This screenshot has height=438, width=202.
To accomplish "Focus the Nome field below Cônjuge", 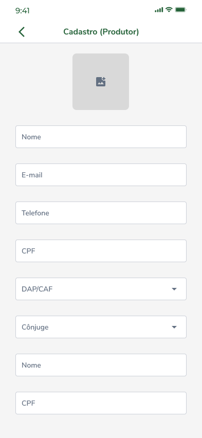I will (101, 365).
